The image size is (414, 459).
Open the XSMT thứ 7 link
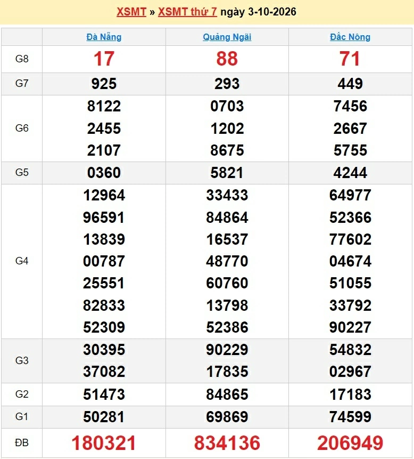(x=187, y=12)
